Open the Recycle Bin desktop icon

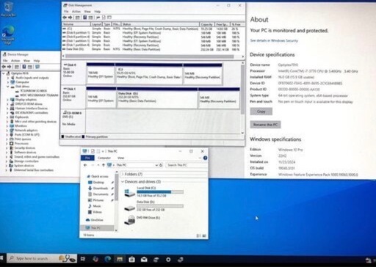8,9
